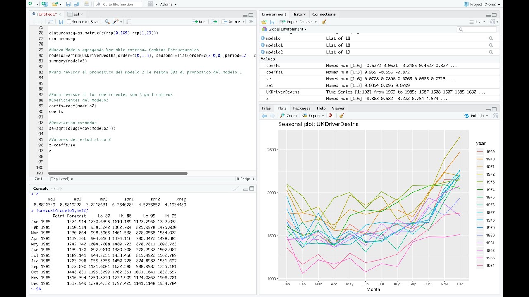This screenshot has width=529, height=297.
Task: Expand the modelo1 object
Action: 263,45
